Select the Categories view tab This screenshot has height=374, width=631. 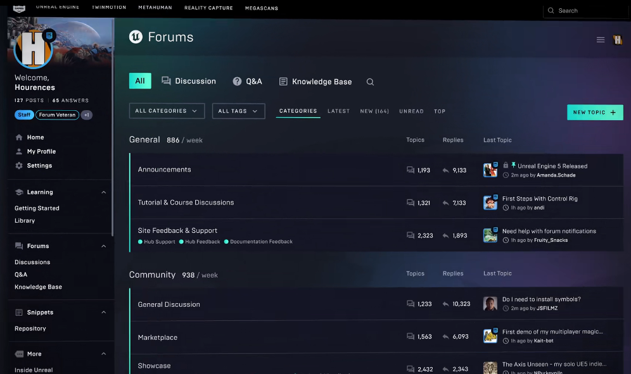coord(298,111)
